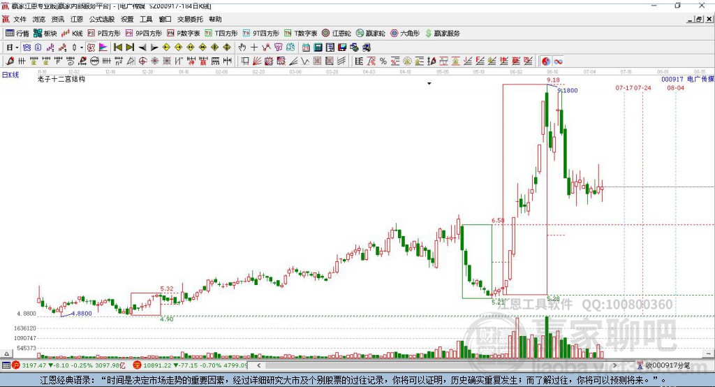Screen dimensions: 715x387
Task: Open the calculator icon in toolbar
Action: click(x=318, y=48)
